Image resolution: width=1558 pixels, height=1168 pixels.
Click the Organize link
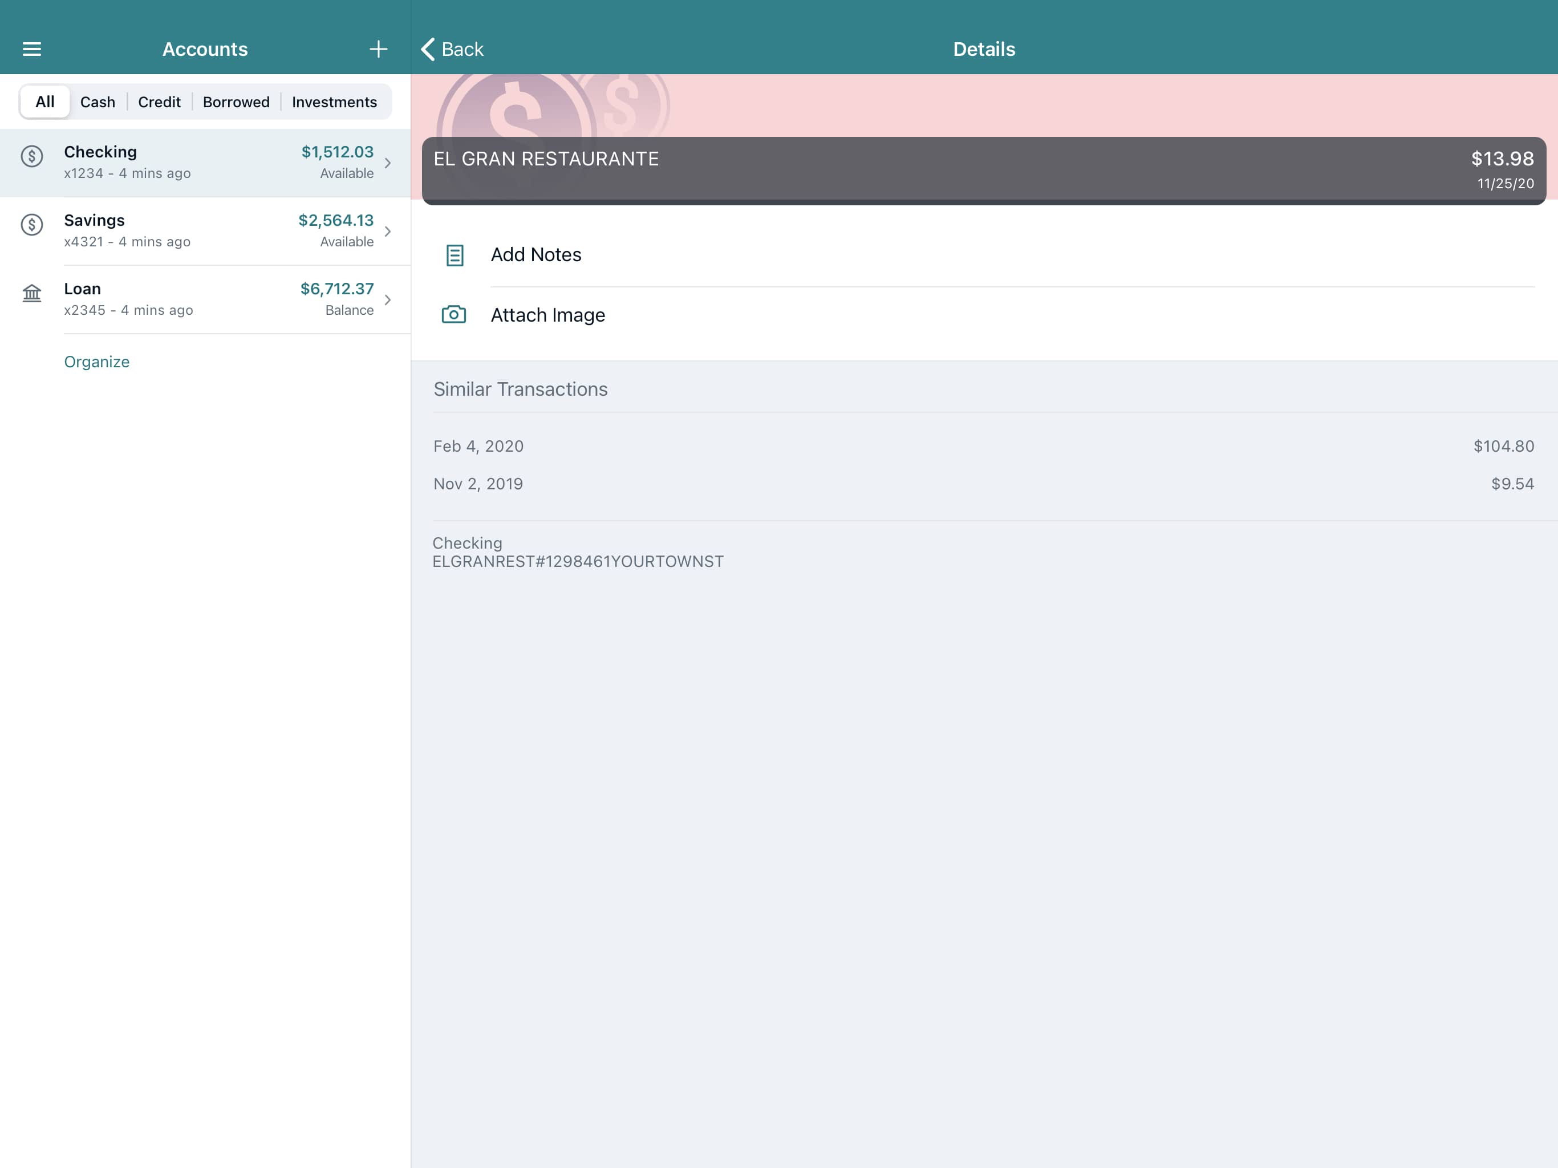[x=96, y=362]
